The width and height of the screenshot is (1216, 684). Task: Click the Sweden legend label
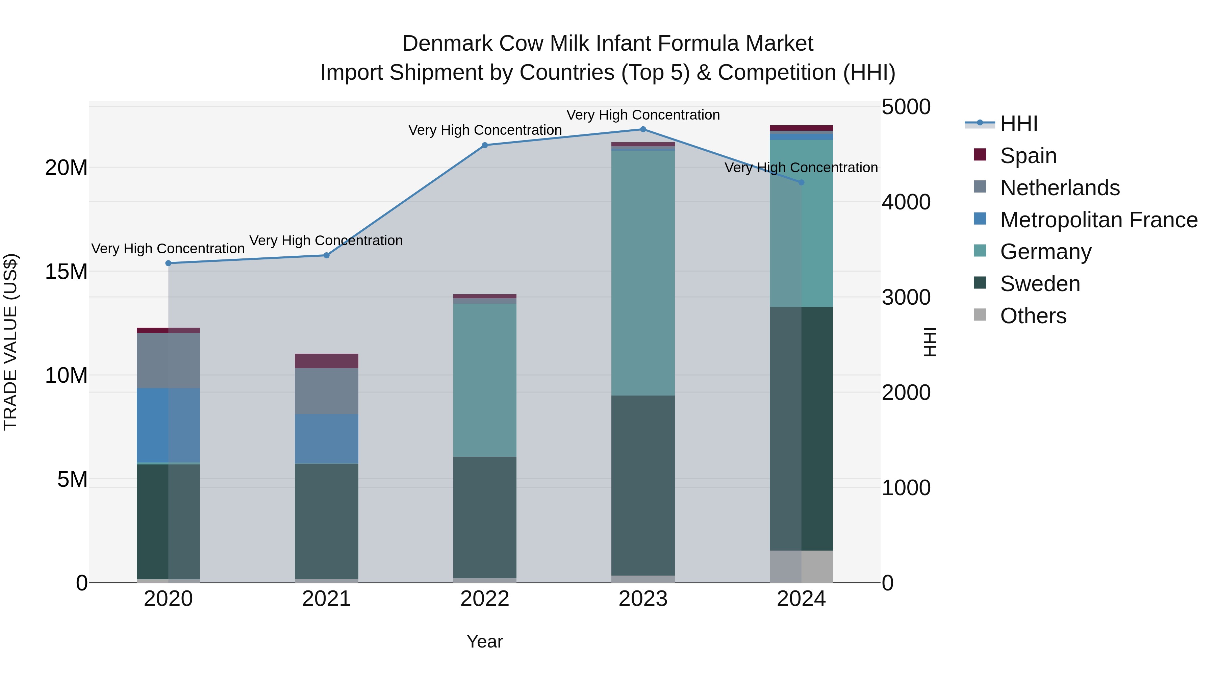pos(1040,284)
